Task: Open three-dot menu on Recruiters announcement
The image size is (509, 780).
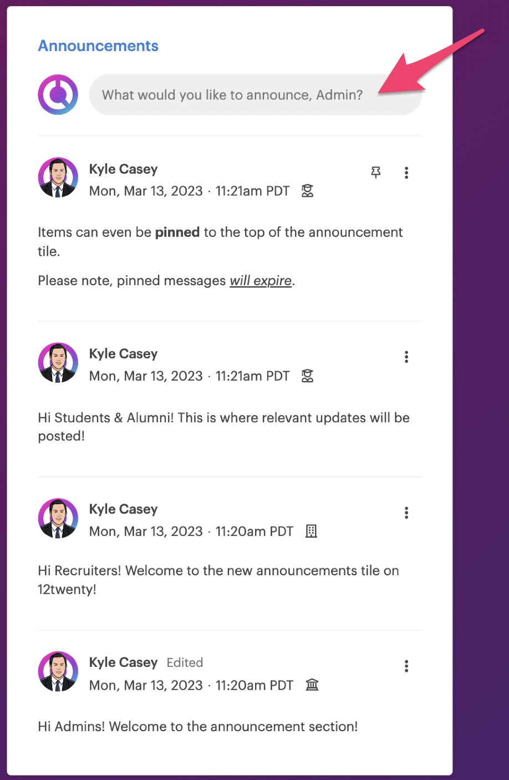Action: coord(406,513)
